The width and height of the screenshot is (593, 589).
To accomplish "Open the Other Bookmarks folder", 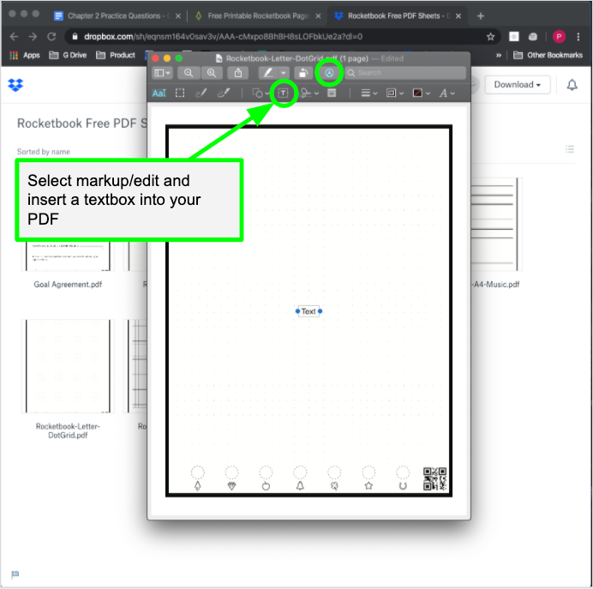I will click(x=548, y=55).
